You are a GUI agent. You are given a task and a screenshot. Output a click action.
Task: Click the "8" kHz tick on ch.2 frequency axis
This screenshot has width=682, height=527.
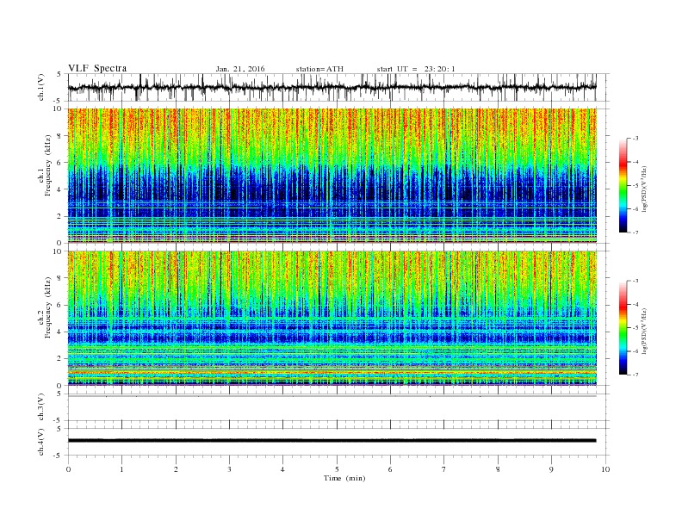(60, 278)
